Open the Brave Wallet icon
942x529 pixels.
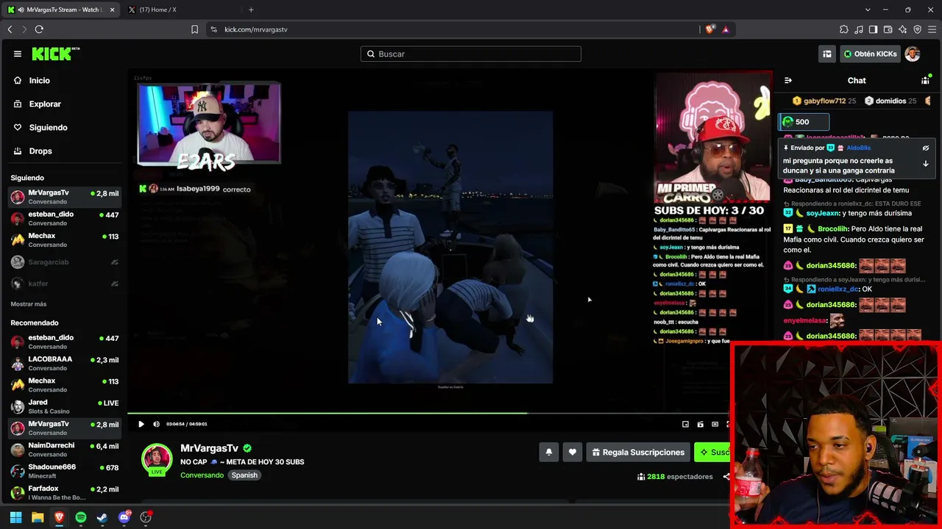tap(888, 29)
